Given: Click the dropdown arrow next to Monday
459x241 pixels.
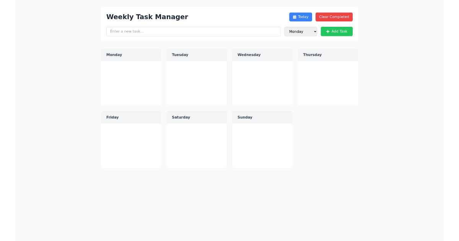Looking at the screenshot, I should tap(315, 31).
